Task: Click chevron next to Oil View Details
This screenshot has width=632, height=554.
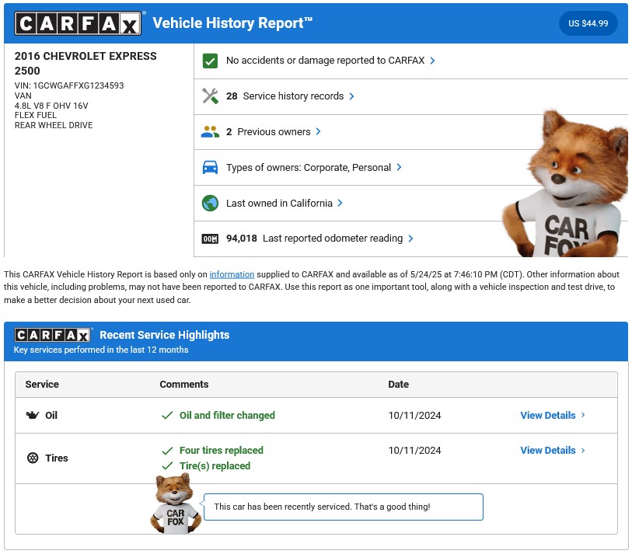Action: pyautogui.click(x=583, y=415)
